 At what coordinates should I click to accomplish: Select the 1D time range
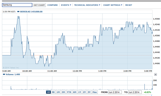point(48,92)
